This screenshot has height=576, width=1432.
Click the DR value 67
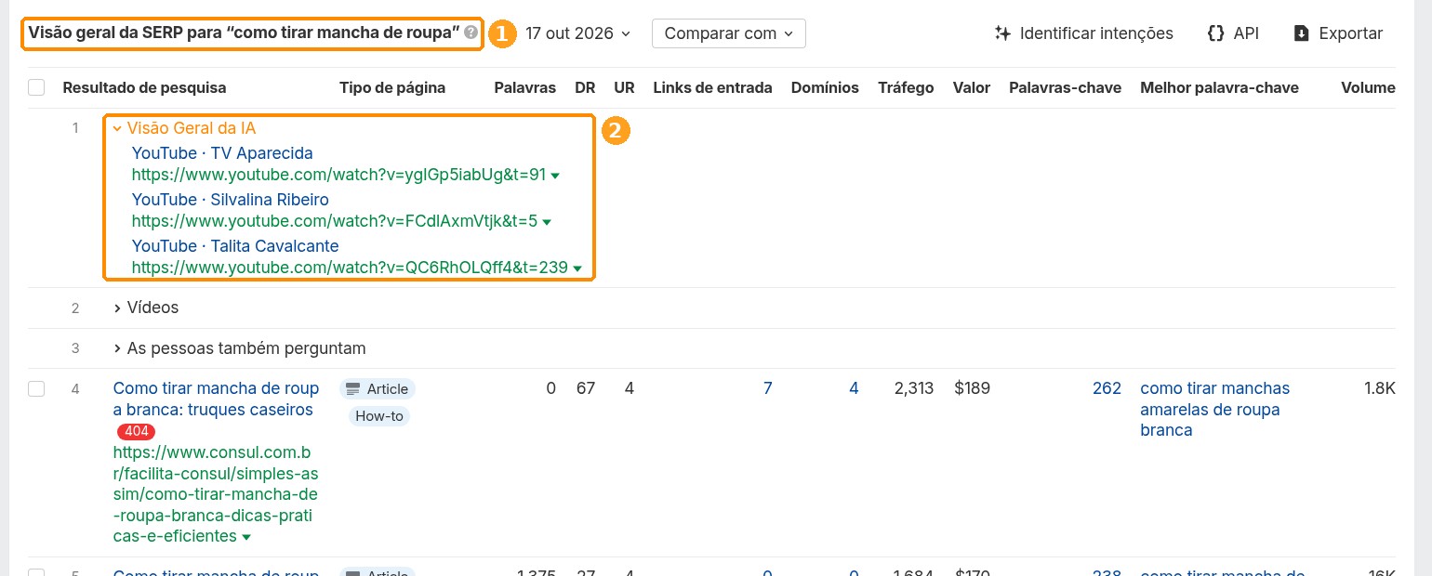(x=586, y=388)
